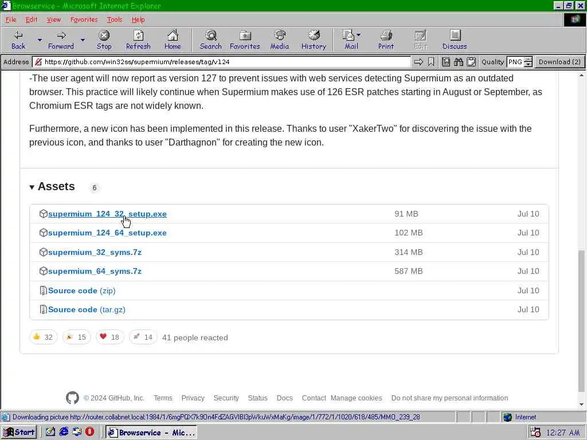Show the History pane
The image size is (587, 440).
tap(314, 40)
